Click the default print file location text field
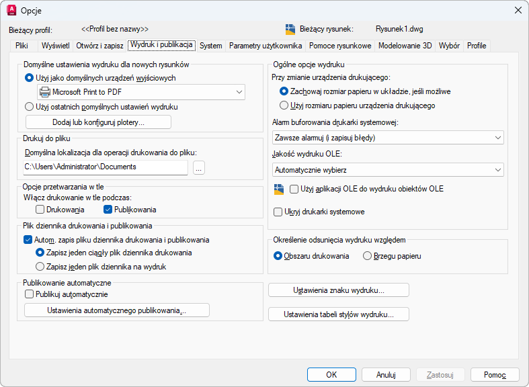529x387 pixels. [x=106, y=167]
